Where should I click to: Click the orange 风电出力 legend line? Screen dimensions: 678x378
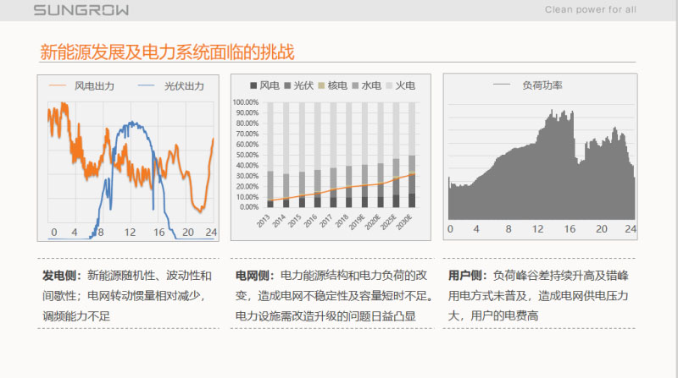[x=58, y=86]
